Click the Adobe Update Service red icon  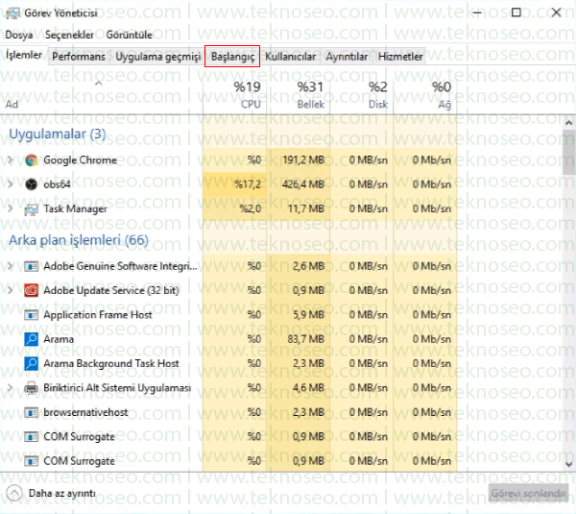click(32, 290)
